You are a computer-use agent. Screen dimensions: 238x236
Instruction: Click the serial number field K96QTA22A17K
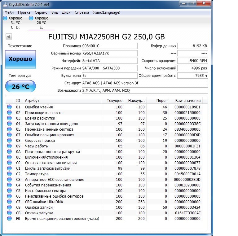click(x=110, y=53)
